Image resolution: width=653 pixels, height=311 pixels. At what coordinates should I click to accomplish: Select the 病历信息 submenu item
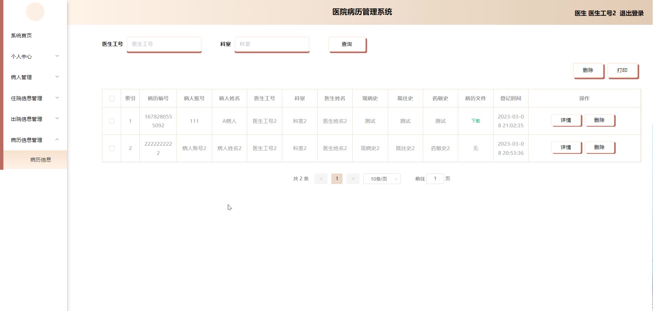tap(40, 160)
